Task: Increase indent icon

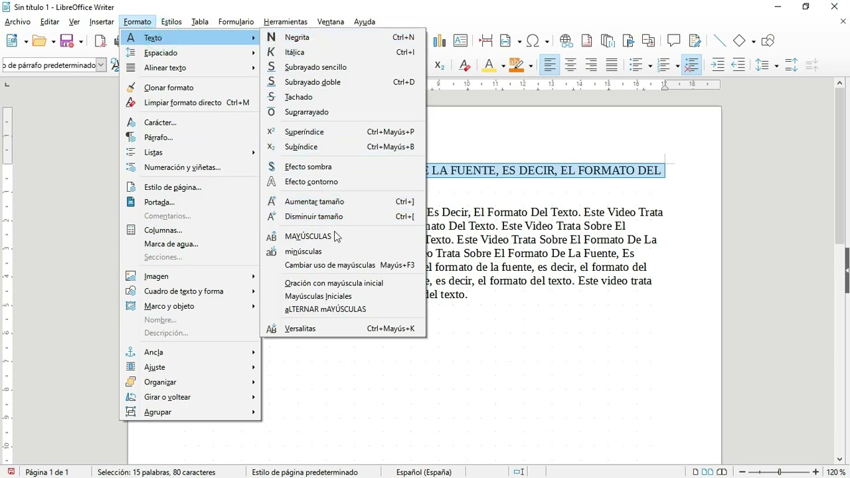Action: point(718,65)
